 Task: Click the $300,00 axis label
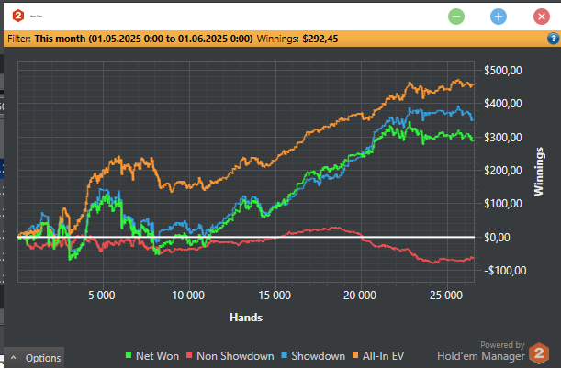502,138
